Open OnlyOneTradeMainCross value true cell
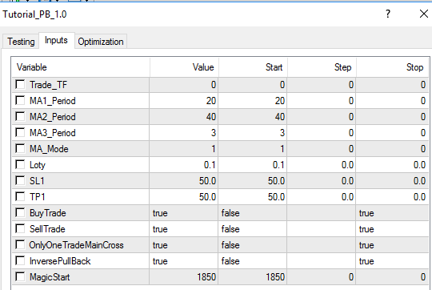432x290 pixels. 184,245
